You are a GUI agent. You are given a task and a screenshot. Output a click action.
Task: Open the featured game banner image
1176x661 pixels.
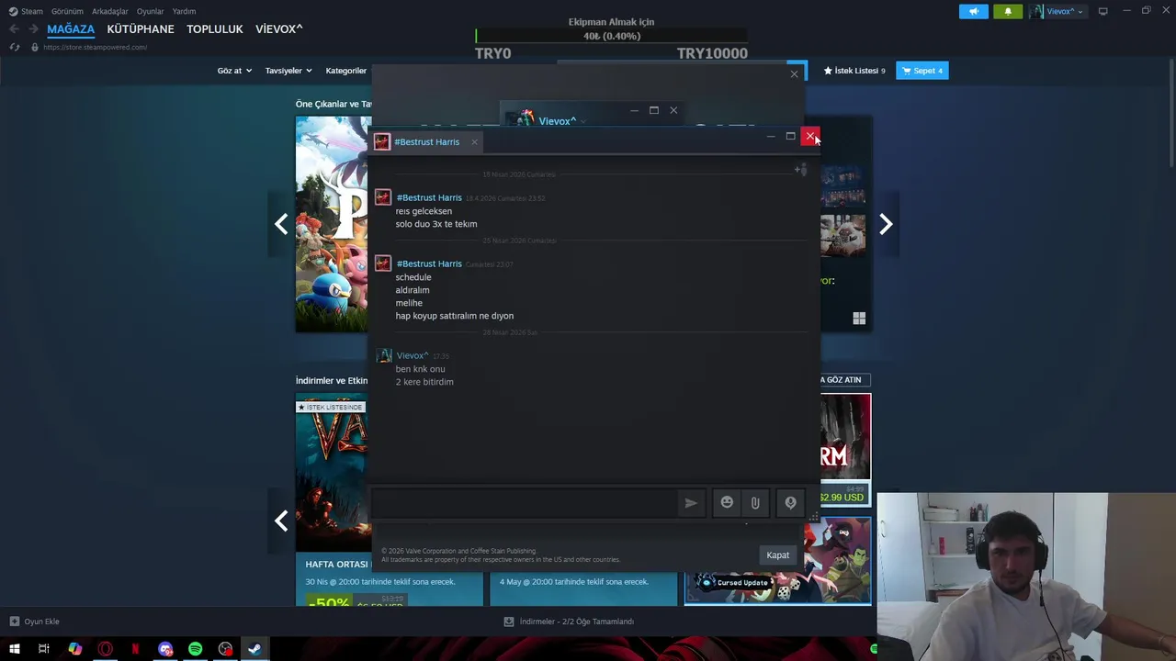[334, 224]
